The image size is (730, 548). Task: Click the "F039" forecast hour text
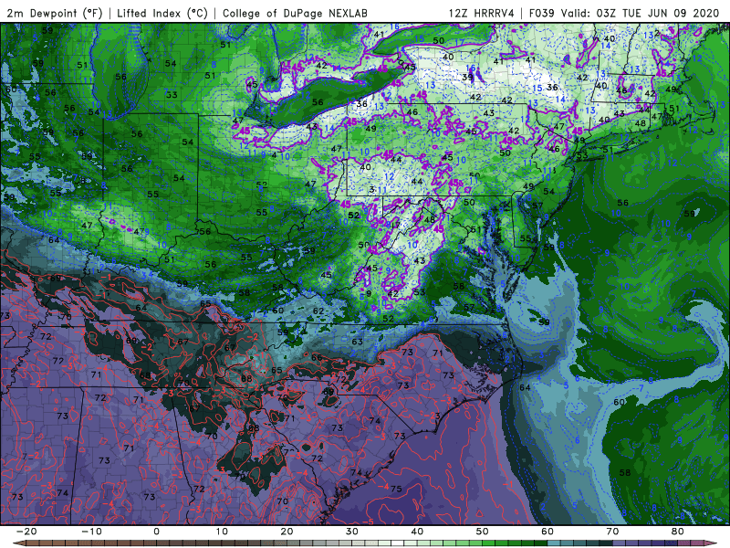541,14
